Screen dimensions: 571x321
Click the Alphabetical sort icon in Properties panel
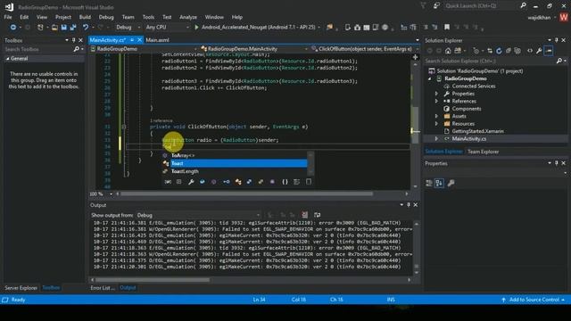click(x=439, y=183)
